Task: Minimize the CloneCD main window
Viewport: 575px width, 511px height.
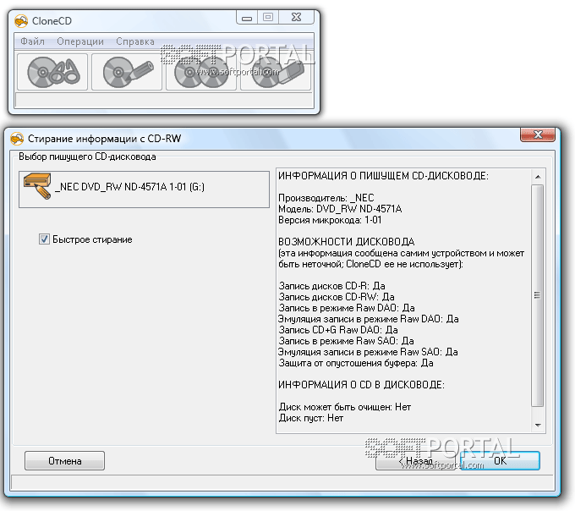Action: pos(247,18)
